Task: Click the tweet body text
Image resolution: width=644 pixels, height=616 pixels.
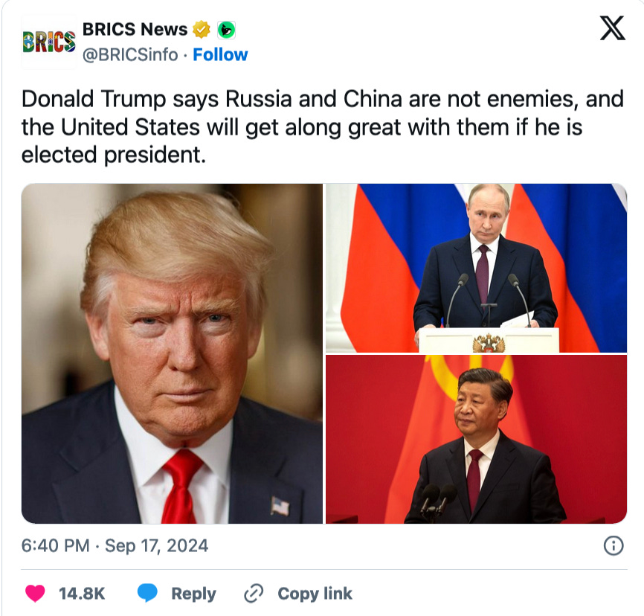Action: [323, 126]
